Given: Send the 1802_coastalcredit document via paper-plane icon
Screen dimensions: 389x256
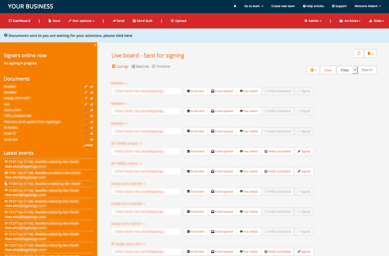Looking at the screenshot, I should pyautogui.click(x=91, y=116).
